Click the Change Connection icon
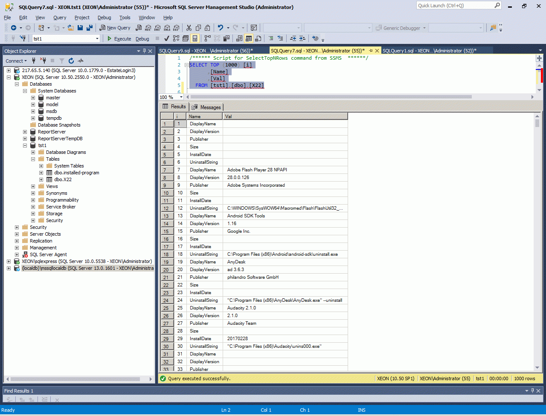Screen dimensions: 546x416 tap(23, 38)
